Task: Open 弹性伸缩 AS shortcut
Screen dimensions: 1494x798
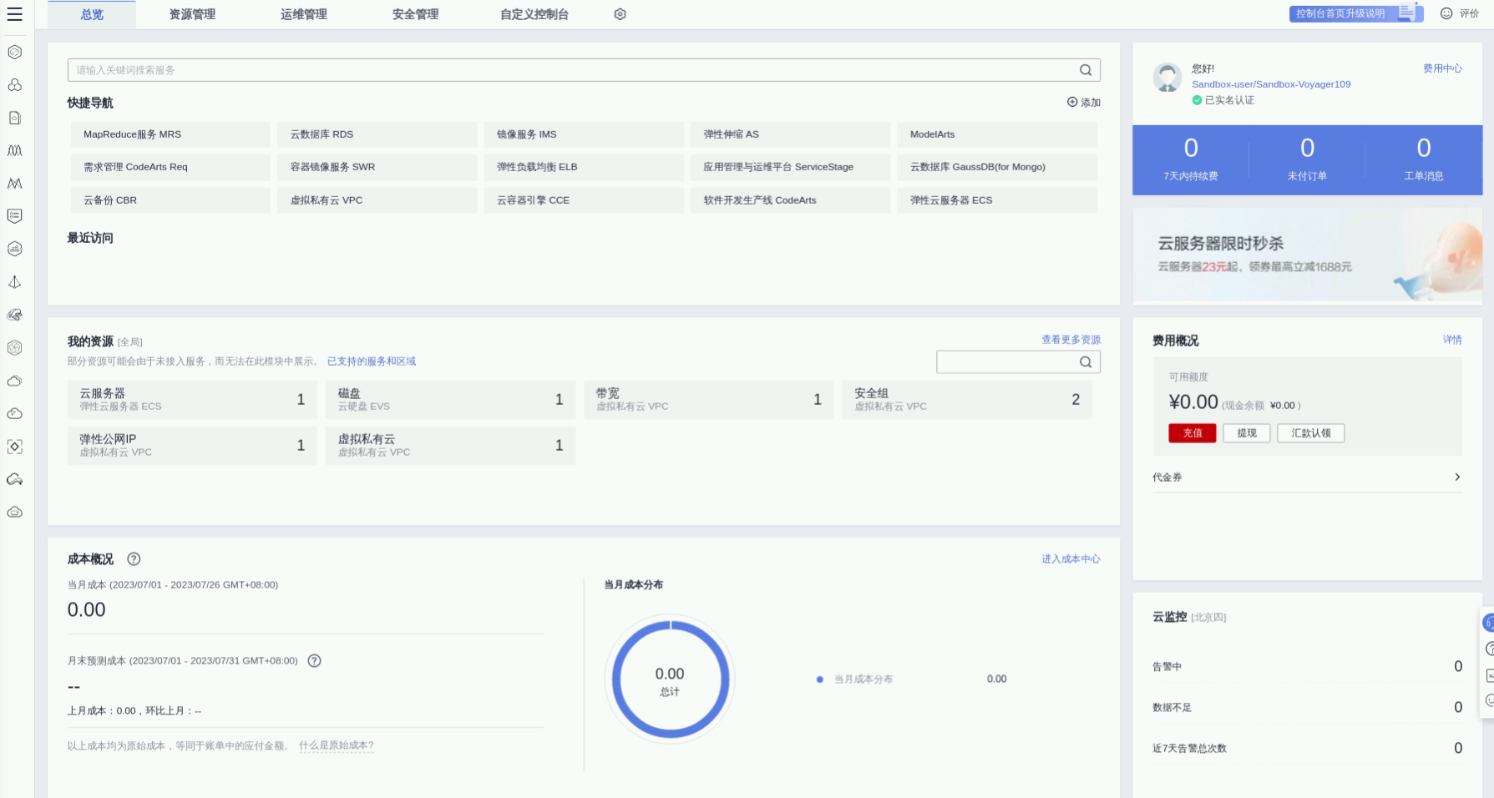Action: (x=791, y=134)
